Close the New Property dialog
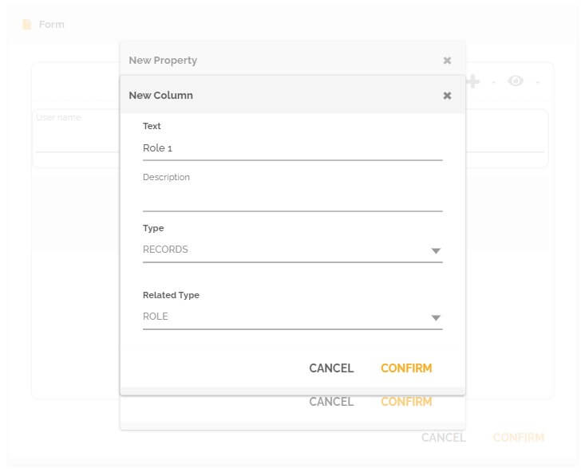 447,61
